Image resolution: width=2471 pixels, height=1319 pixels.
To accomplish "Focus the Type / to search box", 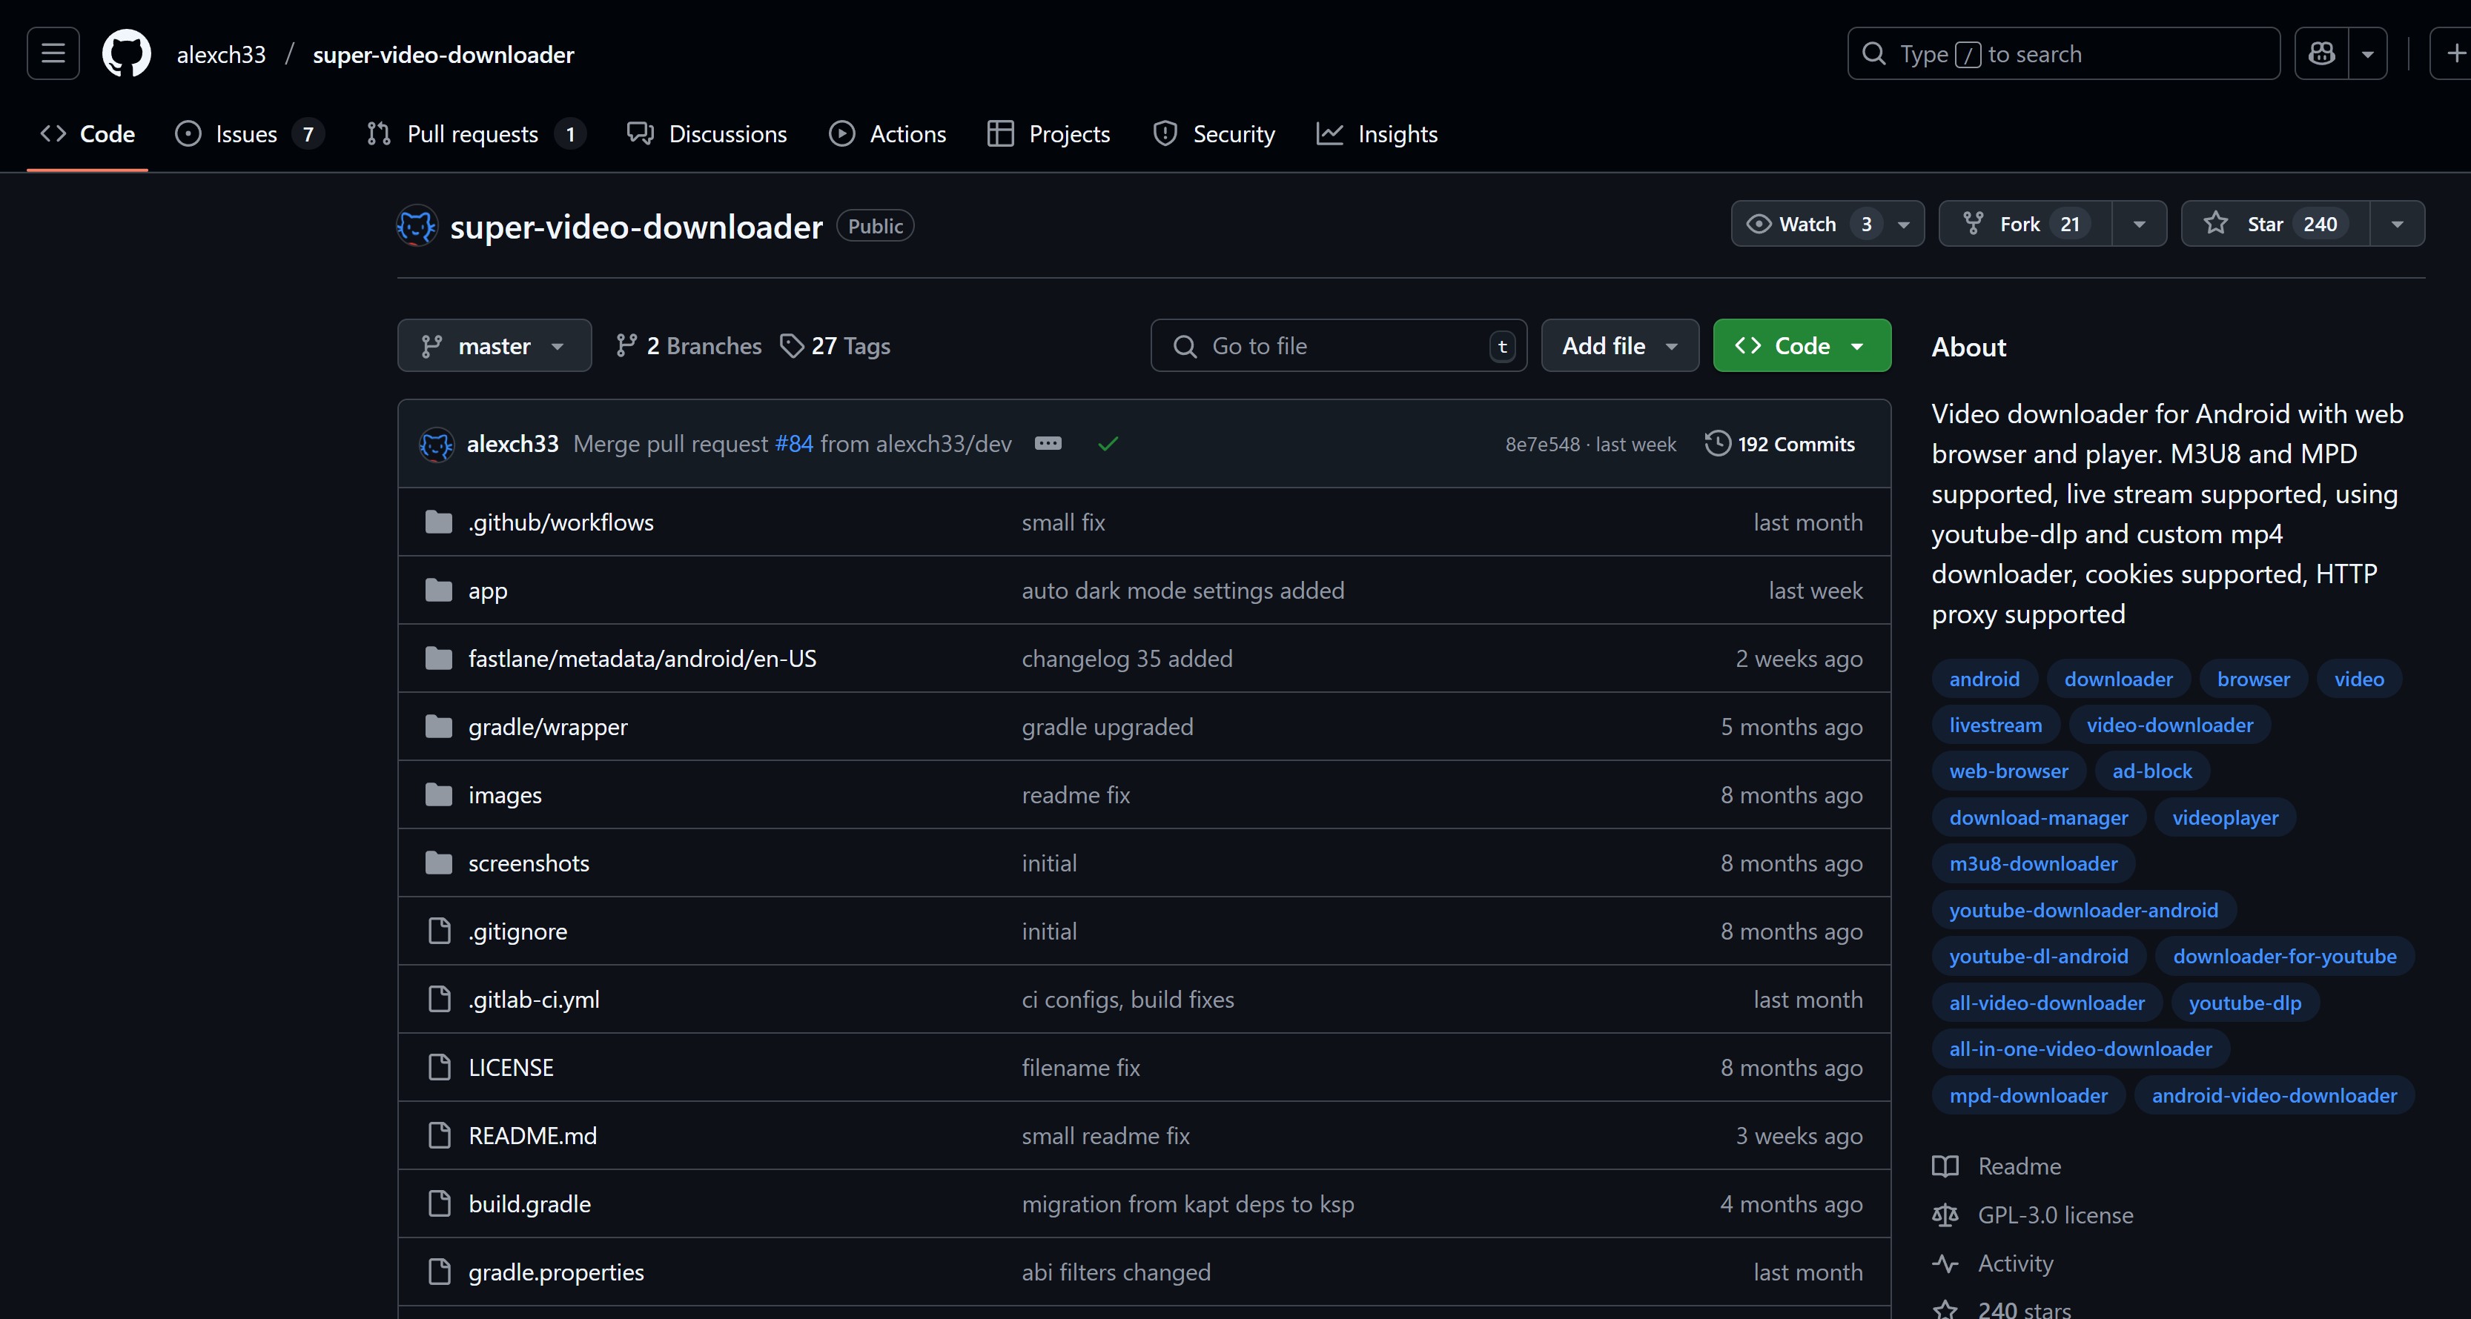I will [x=2063, y=53].
